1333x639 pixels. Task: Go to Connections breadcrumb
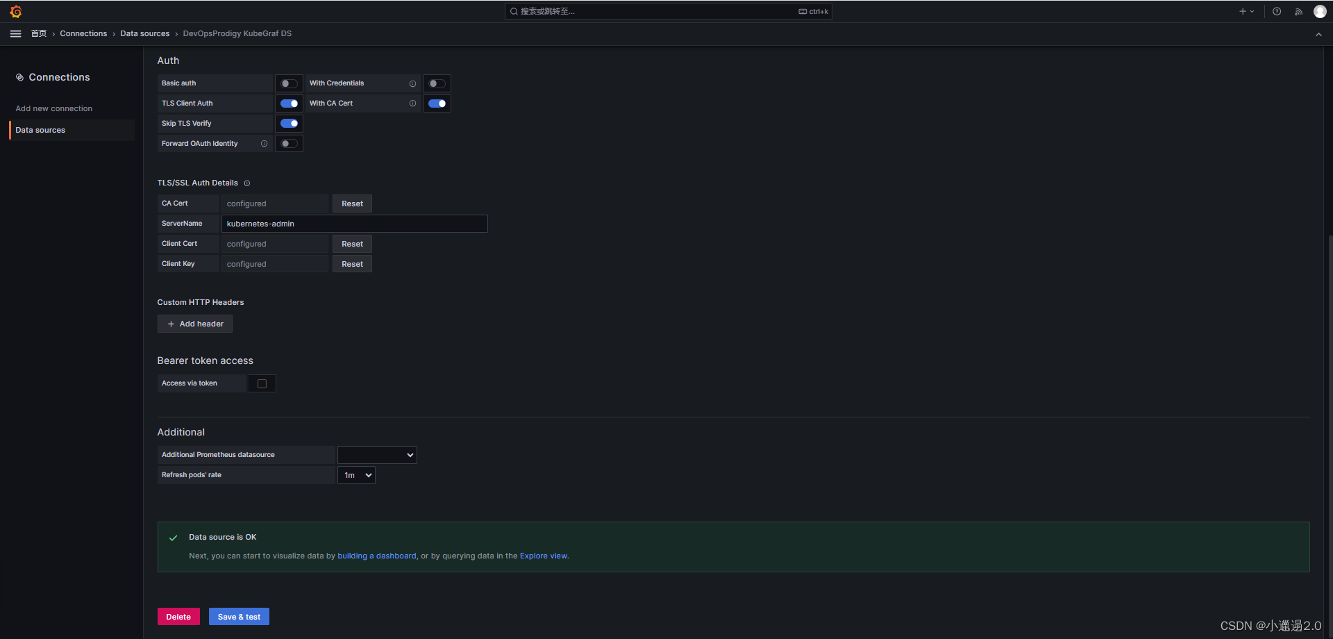click(x=83, y=33)
